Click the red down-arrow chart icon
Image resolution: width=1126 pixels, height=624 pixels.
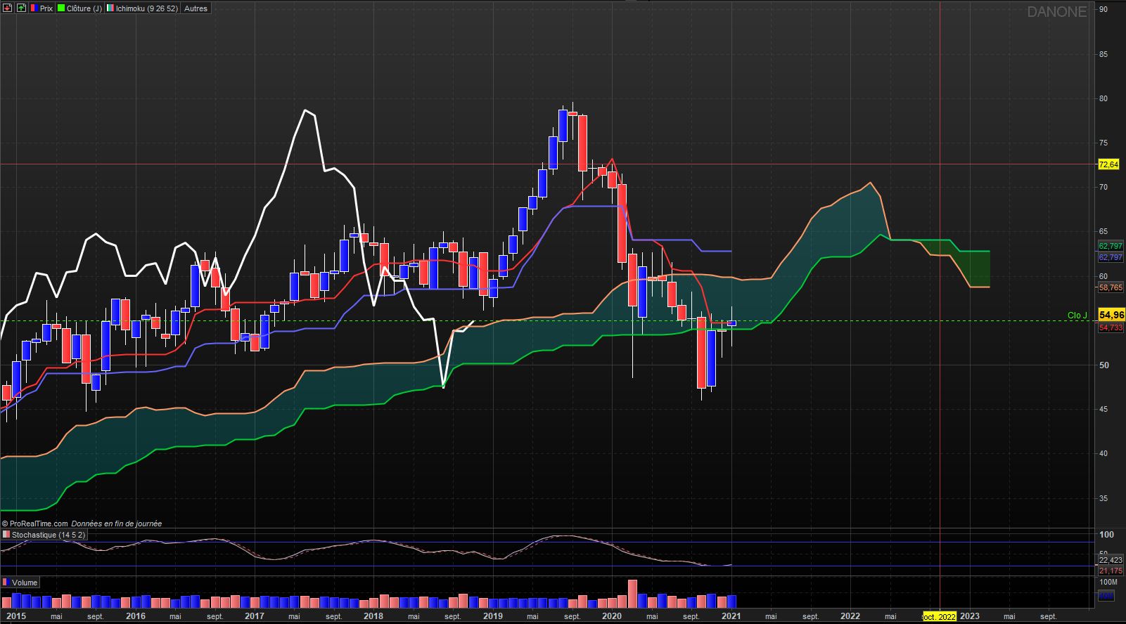(x=8, y=8)
